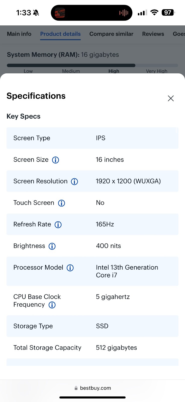
Task: Select the Product details tab
Action: point(60,34)
